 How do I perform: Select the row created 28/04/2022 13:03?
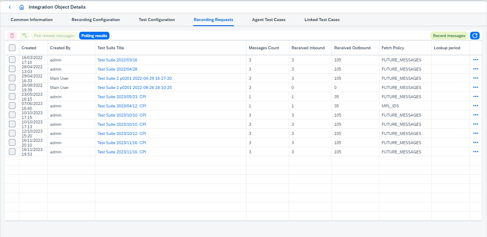tap(12, 69)
